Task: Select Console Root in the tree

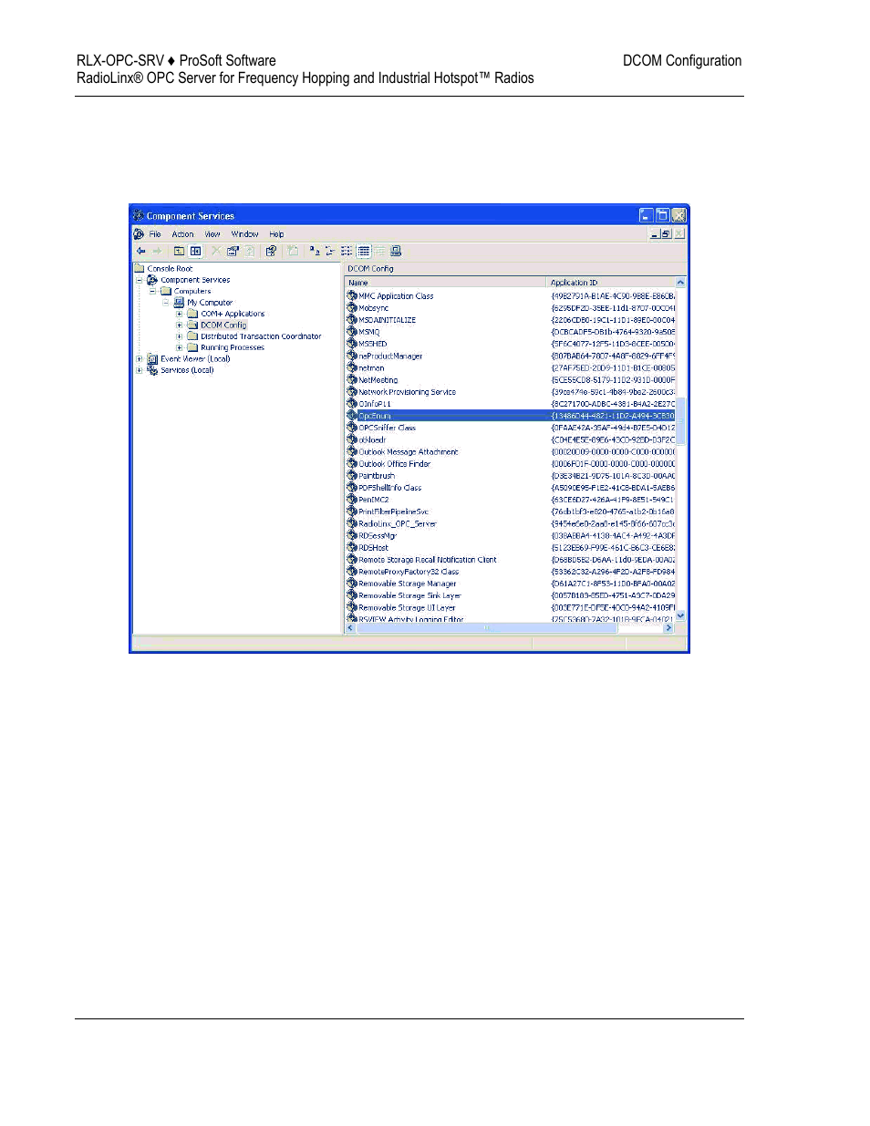Action: click(x=170, y=268)
